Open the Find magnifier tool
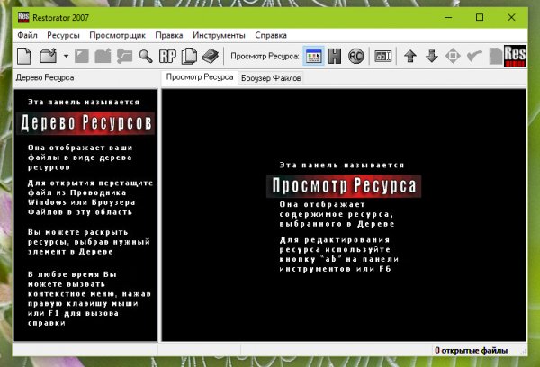This screenshot has height=367, width=540. coord(146,56)
